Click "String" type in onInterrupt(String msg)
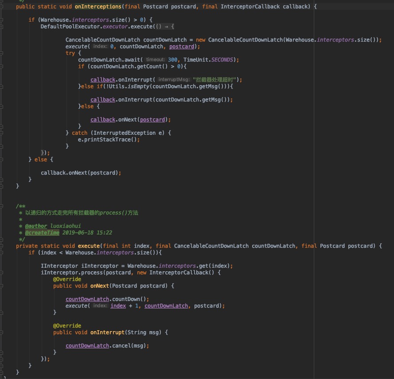The image size is (394, 379). tap(137, 332)
